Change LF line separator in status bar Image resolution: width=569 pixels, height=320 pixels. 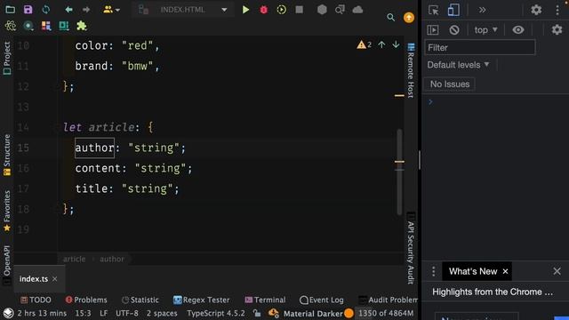click(103, 313)
